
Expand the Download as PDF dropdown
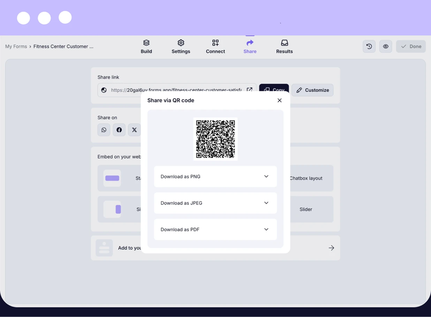pos(215,229)
